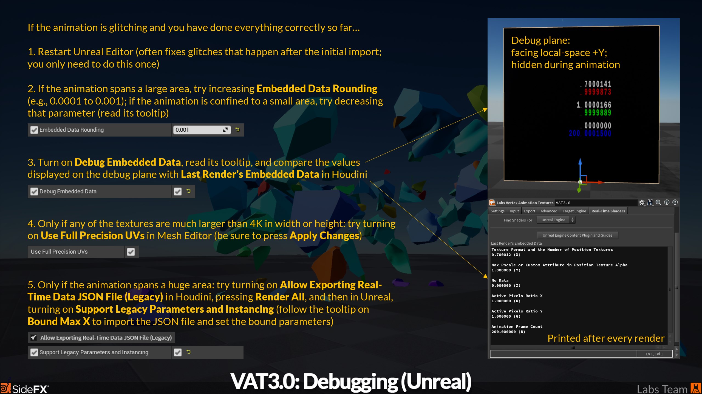Image resolution: width=702 pixels, height=394 pixels.
Task: Toggle the override checkbox left of Debug Embedded Data
Action: tap(34, 192)
